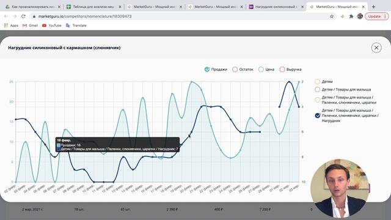Close the Таблица для анализа tab
The width and height of the screenshot is (391, 220).
click(x=120, y=7)
